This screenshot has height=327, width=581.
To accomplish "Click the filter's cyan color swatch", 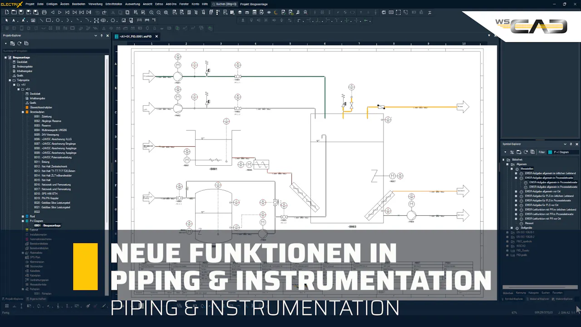I will [x=550, y=152].
